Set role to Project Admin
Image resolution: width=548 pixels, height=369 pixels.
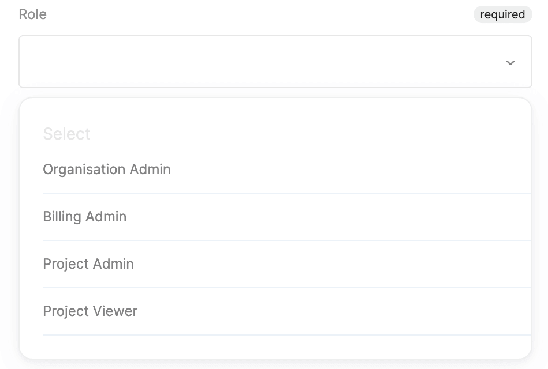tap(88, 264)
